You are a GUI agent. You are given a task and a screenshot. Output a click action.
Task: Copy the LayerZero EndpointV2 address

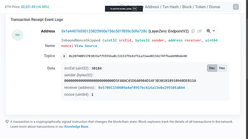pyautogui.click(x=193, y=31)
